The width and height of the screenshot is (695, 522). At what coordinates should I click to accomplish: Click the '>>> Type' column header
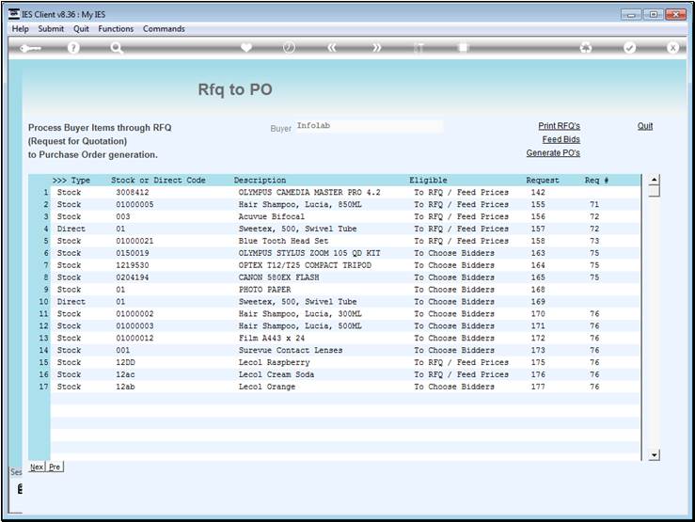point(71,181)
